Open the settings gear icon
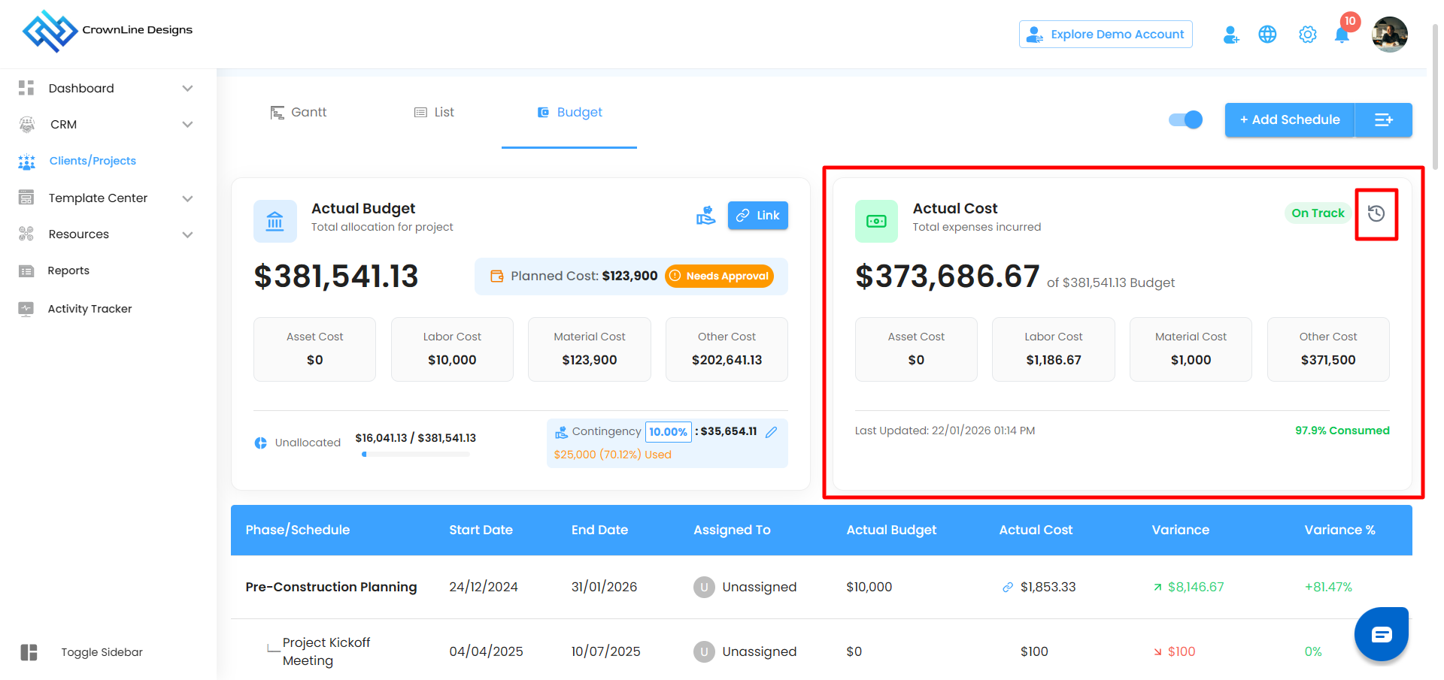 tap(1307, 35)
